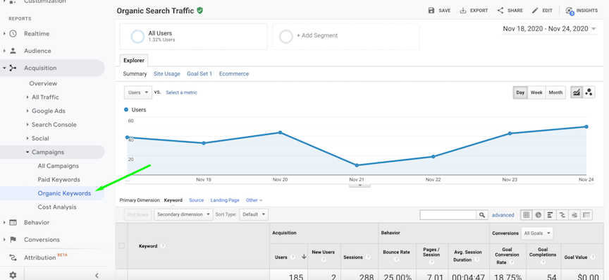
Task: Open Edit for the report
Action: pyautogui.click(x=542, y=11)
